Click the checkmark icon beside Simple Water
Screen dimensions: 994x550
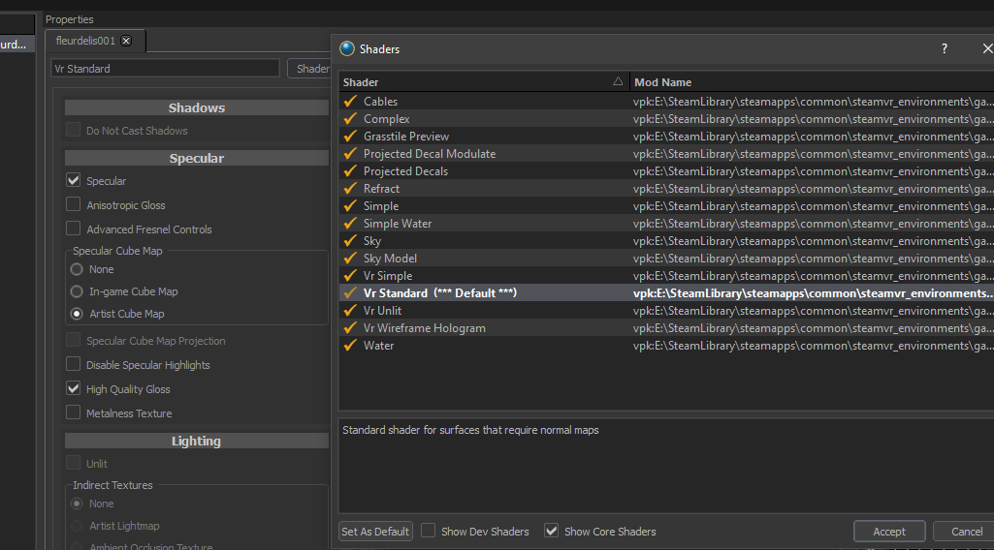[350, 223]
